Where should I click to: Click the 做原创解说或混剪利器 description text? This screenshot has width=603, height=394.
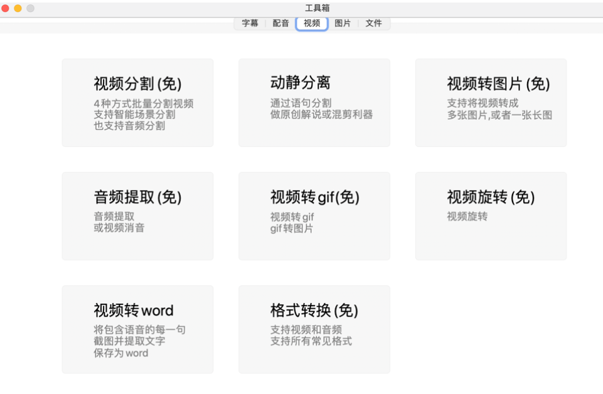click(321, 115)
